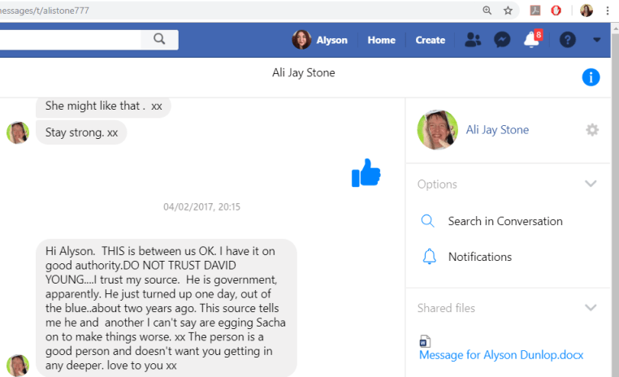The width and height of the screenshot is (619, 377).
Task: Click the Facebook search magnifier button
Action: (159, 39)
